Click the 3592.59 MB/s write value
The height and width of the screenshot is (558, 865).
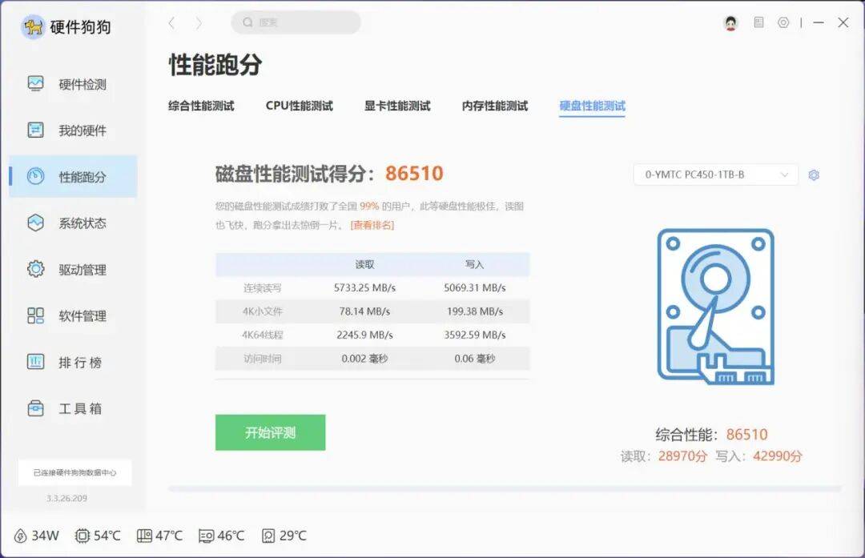(x=475, y=335)
